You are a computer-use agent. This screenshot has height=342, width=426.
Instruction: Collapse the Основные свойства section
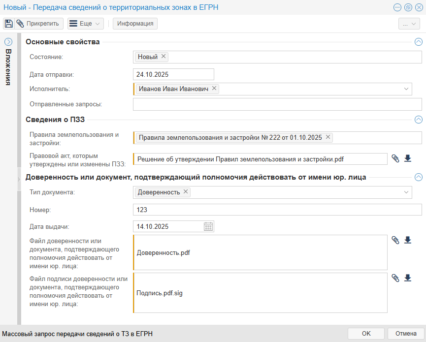click(419, 42)
